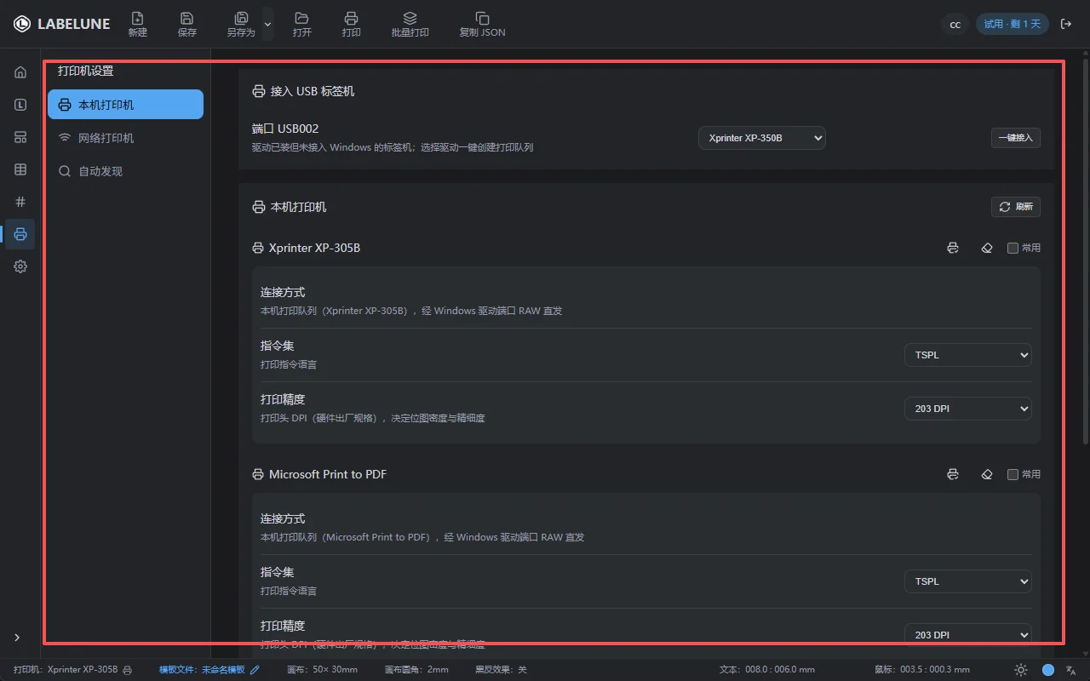Expand the dropdown arrow next to 另存为
The height and width of the screenshot is (681, 1090).
pos(267,24)
